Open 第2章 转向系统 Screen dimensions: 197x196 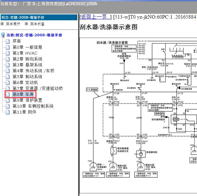pos(28,59)
